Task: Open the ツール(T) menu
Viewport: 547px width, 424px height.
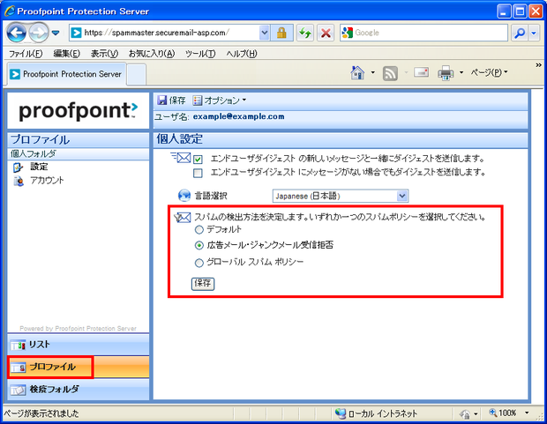Action: click(x=200, y=54)
